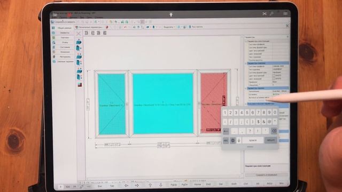Close the parameters panel with its X
This screenshot has height=192, width=342.
click(x=287, y=37)
